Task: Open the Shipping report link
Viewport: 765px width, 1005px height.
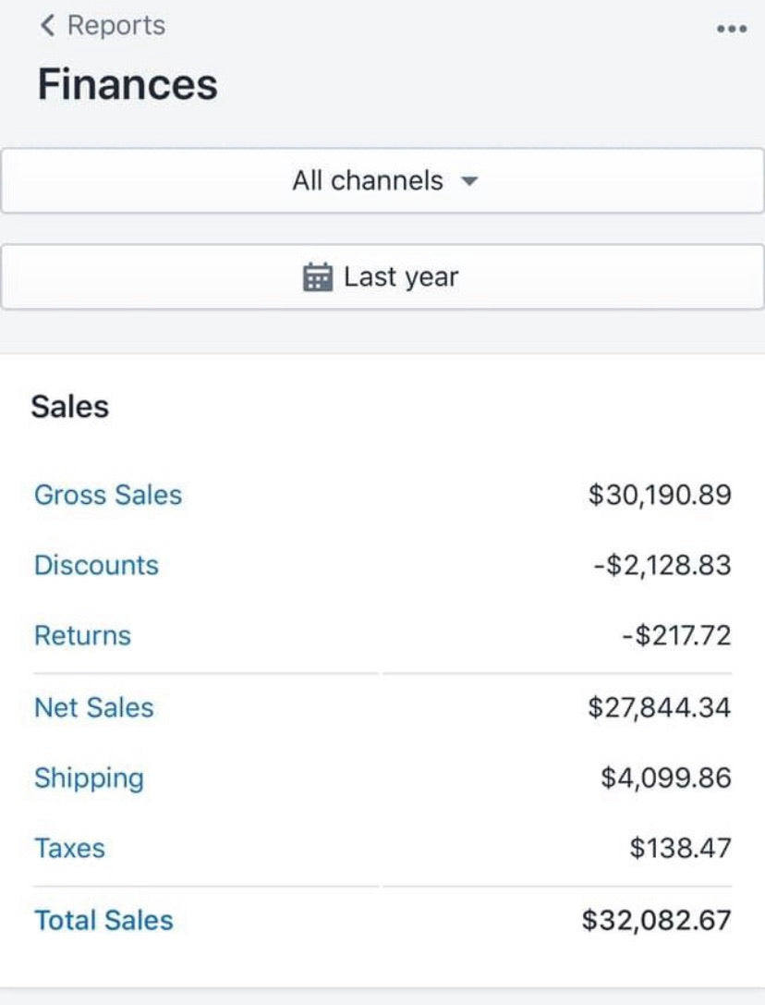Action: (x=89, y=778)
